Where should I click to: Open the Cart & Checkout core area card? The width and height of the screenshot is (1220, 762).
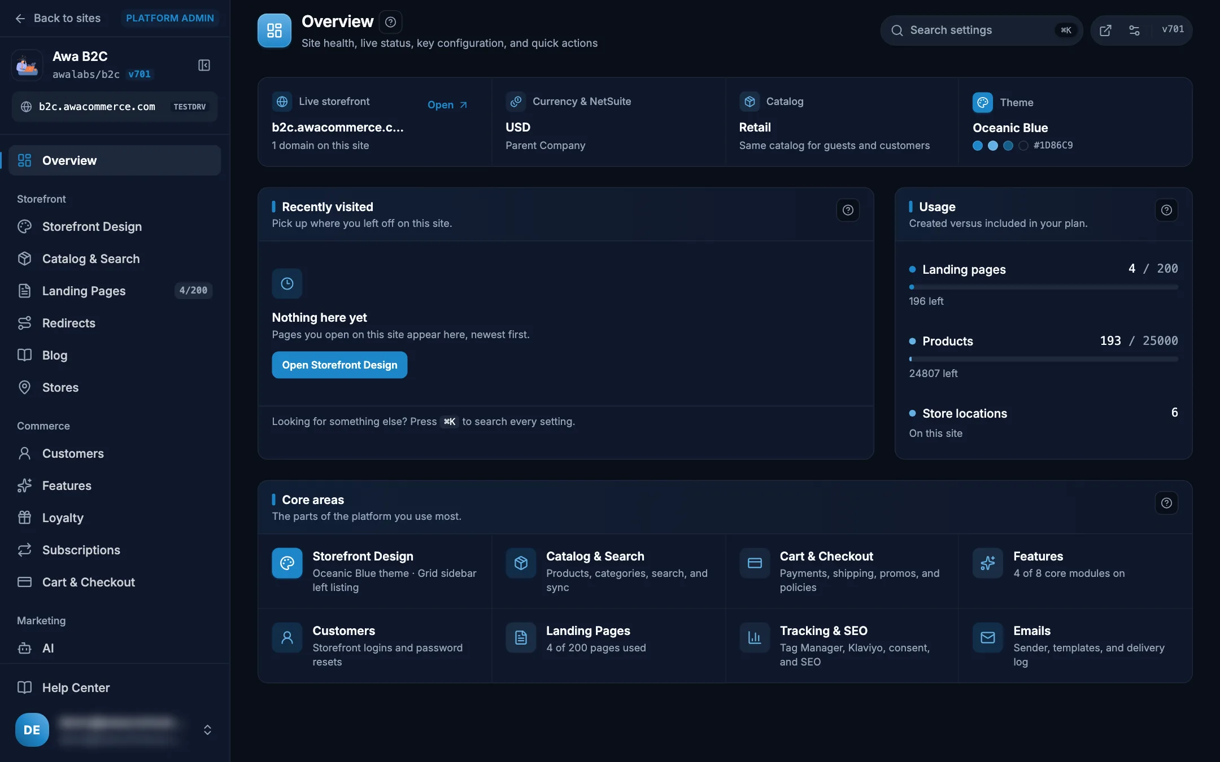[842, 571]
